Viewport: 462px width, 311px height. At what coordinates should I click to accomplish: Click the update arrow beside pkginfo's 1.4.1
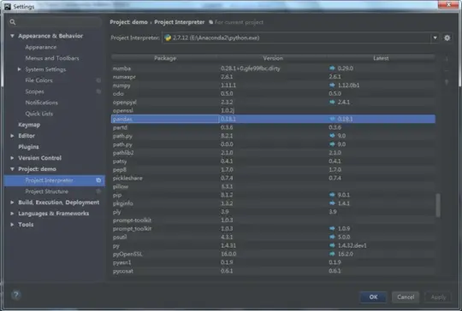pos(332,203)
